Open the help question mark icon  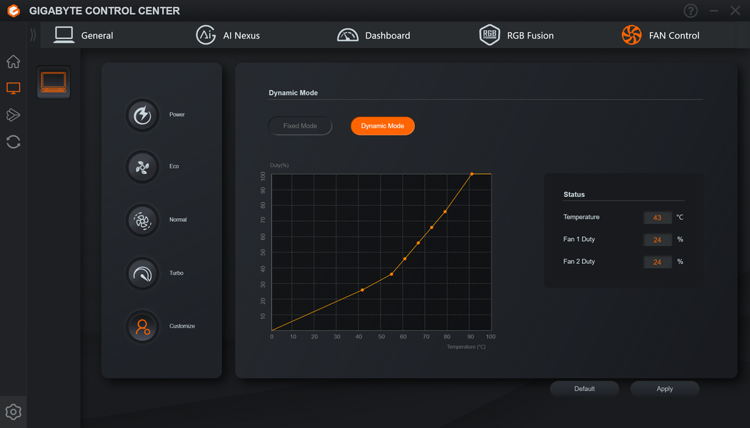tap(690, 11)
